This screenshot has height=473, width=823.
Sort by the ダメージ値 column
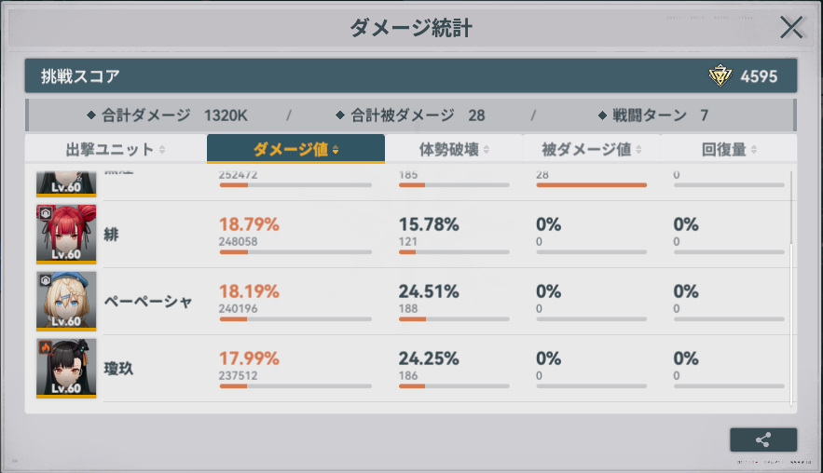coord(295,149)
